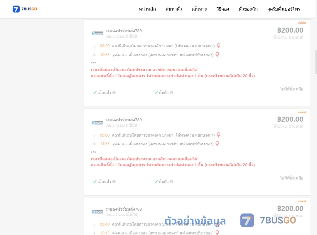Viewport: 317px width, 235px height.
Task: Click the ฿200.00 price on the 09:00 trip
Action: coord(290,119)
